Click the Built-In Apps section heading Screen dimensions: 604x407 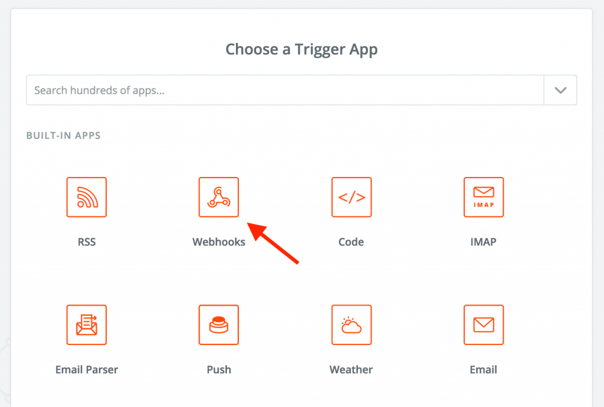[64, 136]
